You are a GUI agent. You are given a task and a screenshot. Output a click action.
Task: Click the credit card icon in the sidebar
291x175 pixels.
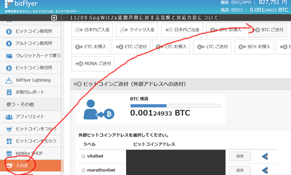coord(9,56)
